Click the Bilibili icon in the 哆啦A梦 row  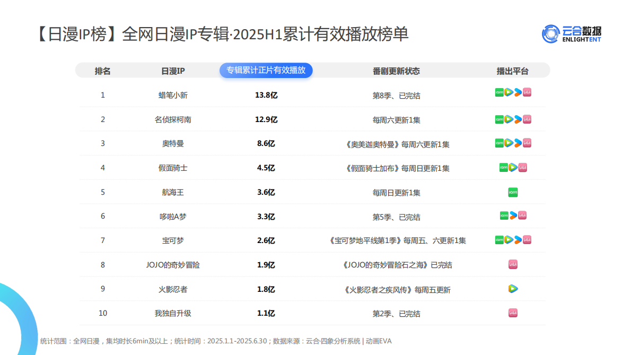coord(522,216)
